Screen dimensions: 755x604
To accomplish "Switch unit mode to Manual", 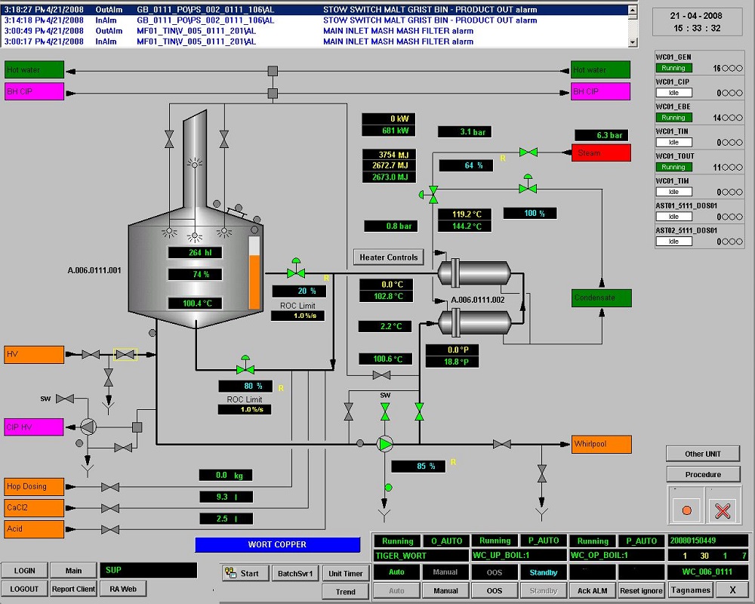I will (x=445, y=590).
